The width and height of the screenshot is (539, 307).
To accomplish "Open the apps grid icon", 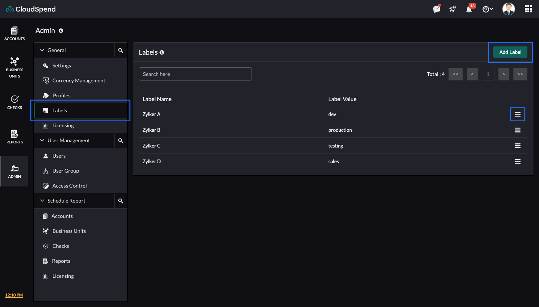I will 528,9.
